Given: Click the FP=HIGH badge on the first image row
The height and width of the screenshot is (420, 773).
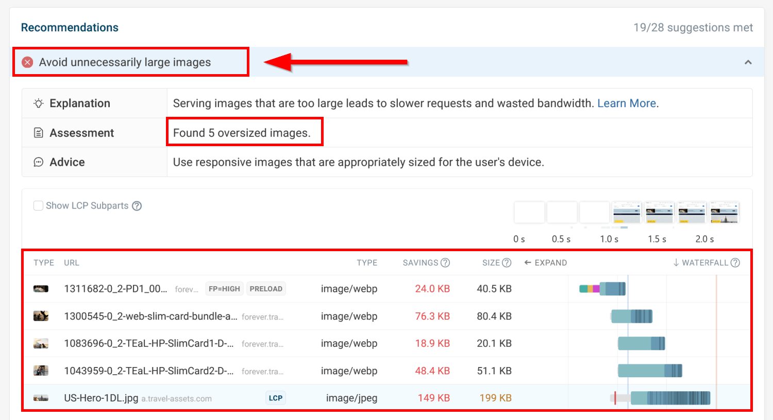Looking at the screenshot, I should [x=224, y=288].
